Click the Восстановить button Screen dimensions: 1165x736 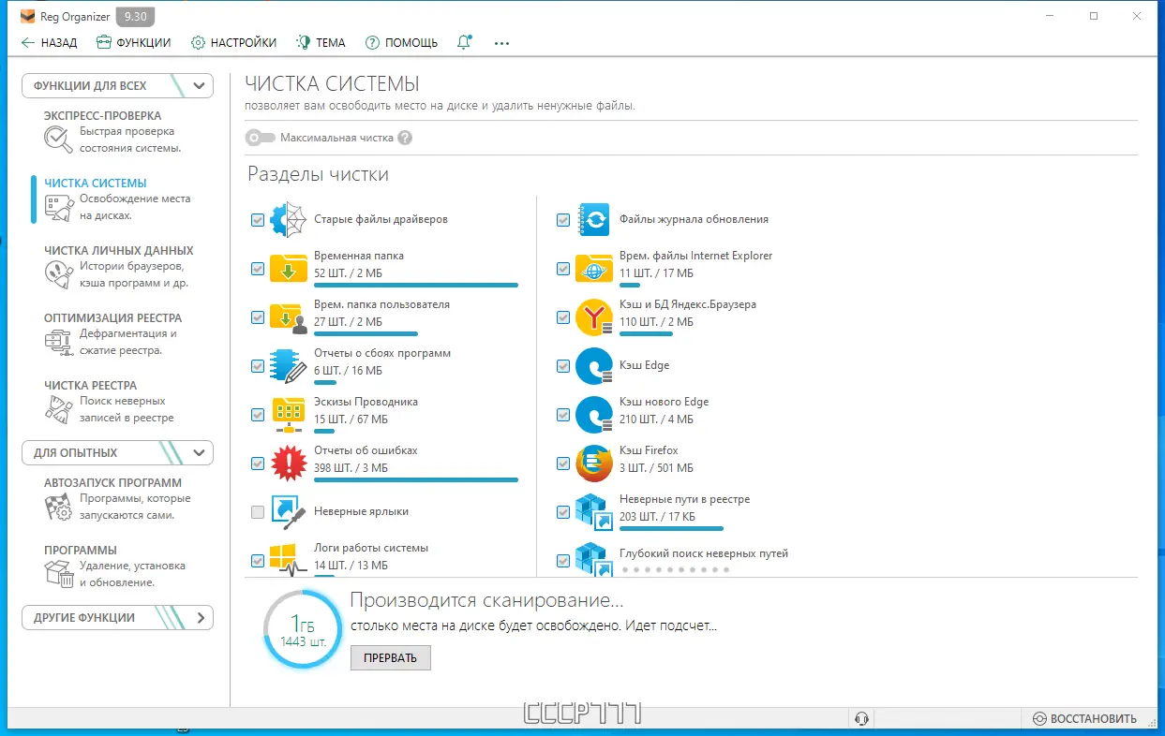(1084, 719)
